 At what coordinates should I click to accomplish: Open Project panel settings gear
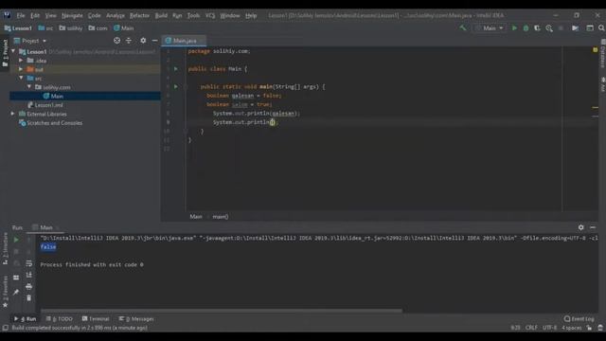click(143, 40)
